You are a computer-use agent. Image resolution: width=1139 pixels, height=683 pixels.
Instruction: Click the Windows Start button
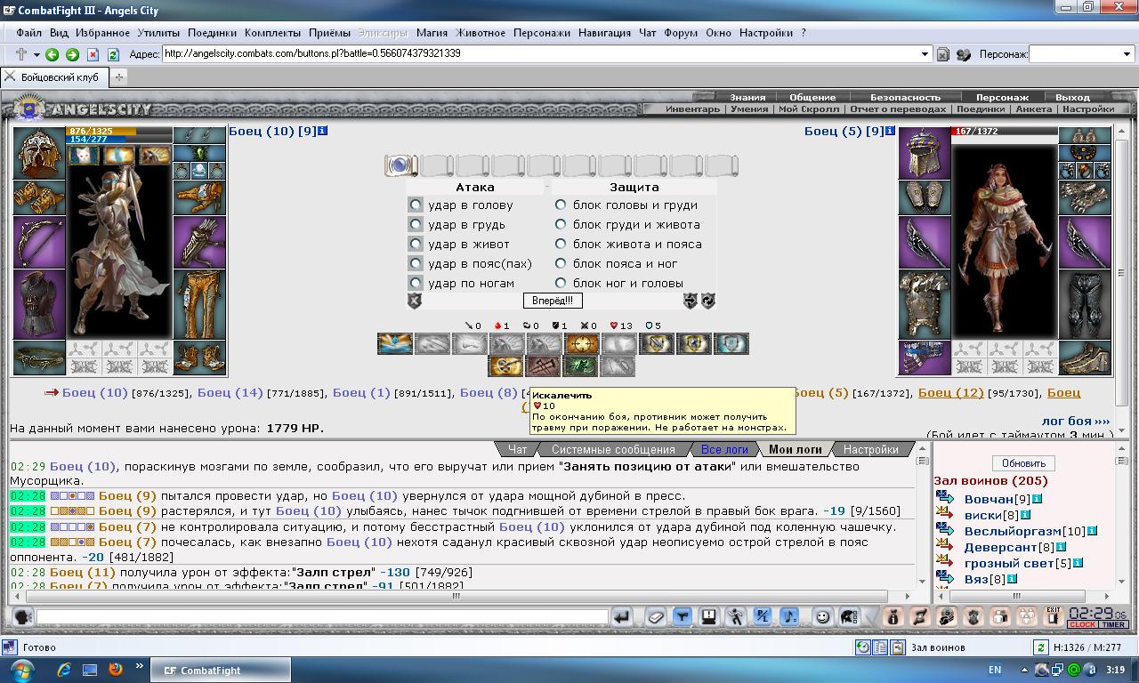tap(23, 670)
